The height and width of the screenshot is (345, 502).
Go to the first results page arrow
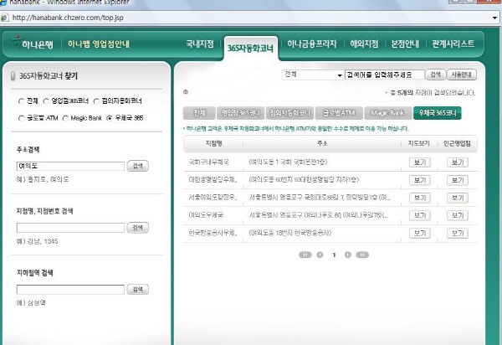pyautogui.click(x=304, y=254)
